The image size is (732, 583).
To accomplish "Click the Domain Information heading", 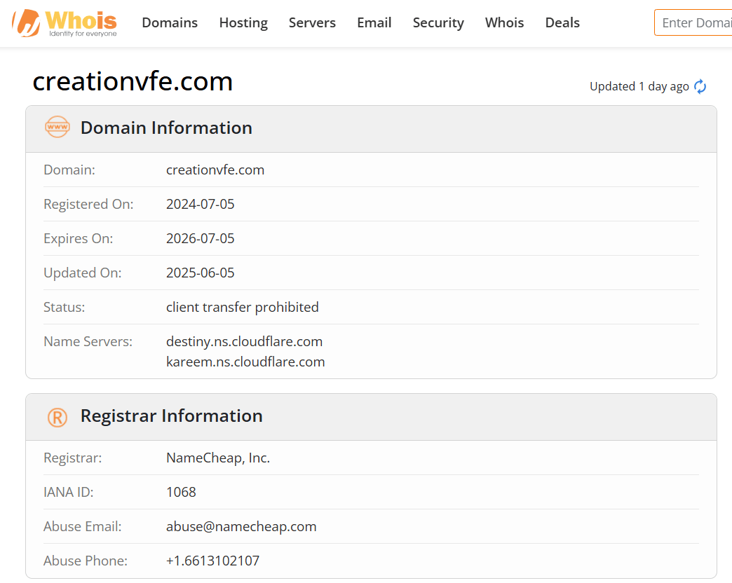I will click(x=166, y=128).
